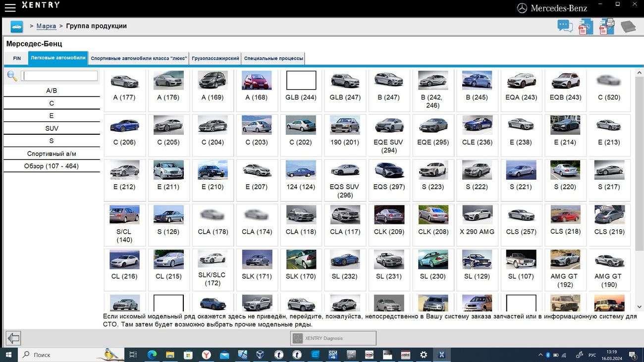644x362 pixels.
Task: Choose model SL (232)
Action: coord(345,269)
